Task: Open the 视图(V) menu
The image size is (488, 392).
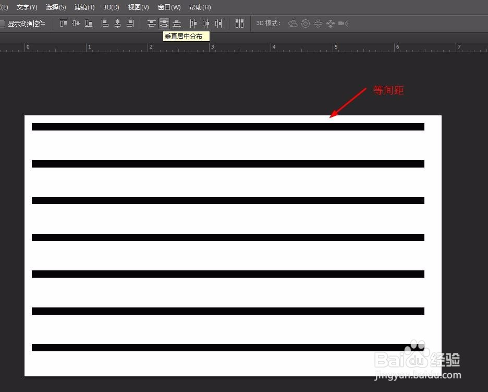Action: click(139, 7)
